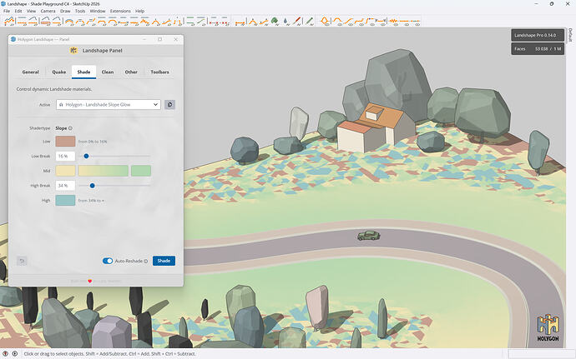Image resolution: width=576 pixels, height=359 pixels.
Task: Click the copy material icon beside Active dropdown
Action: [169, 104]
